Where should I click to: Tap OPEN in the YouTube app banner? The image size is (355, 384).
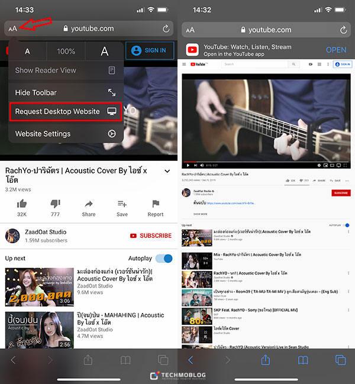(336, 50)
